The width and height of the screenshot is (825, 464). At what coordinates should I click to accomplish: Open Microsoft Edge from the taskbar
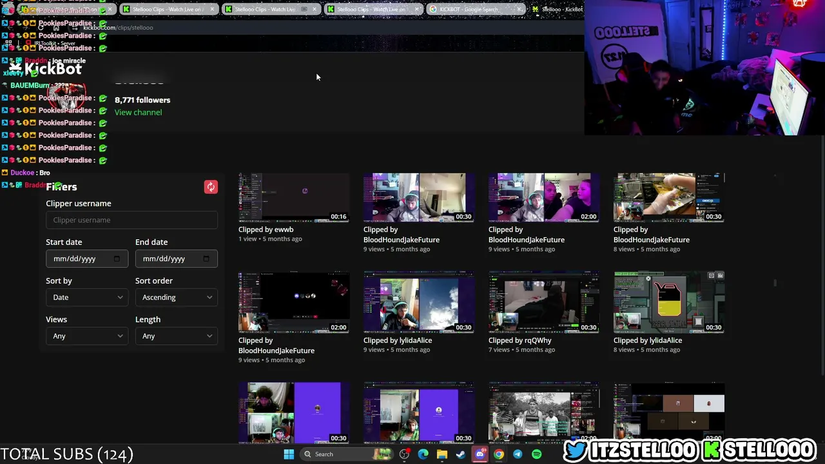tap(423, 454)
